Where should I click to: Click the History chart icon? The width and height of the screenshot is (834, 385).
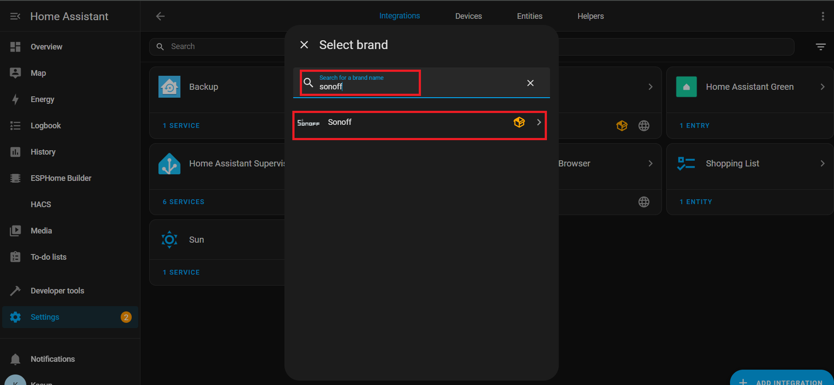click(x=15, y=152)
